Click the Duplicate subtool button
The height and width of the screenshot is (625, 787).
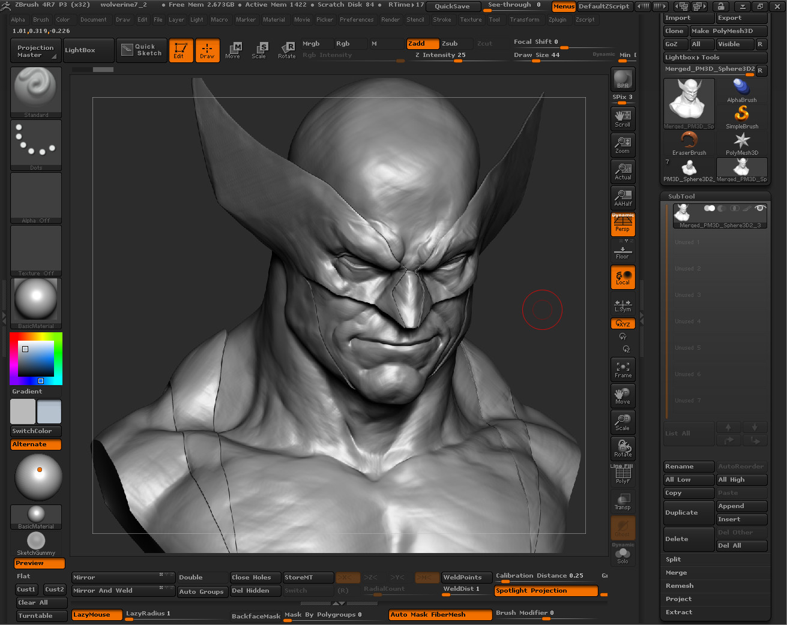pyautogui.click(x=689, y=513)
